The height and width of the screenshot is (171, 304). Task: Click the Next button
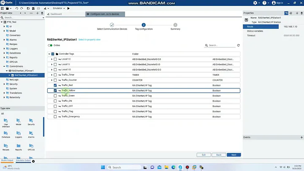click(233, 155)
